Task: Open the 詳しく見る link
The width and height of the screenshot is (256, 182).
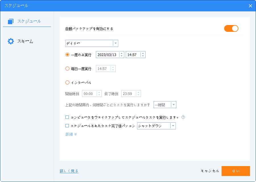Action: [x=69, y=171]
